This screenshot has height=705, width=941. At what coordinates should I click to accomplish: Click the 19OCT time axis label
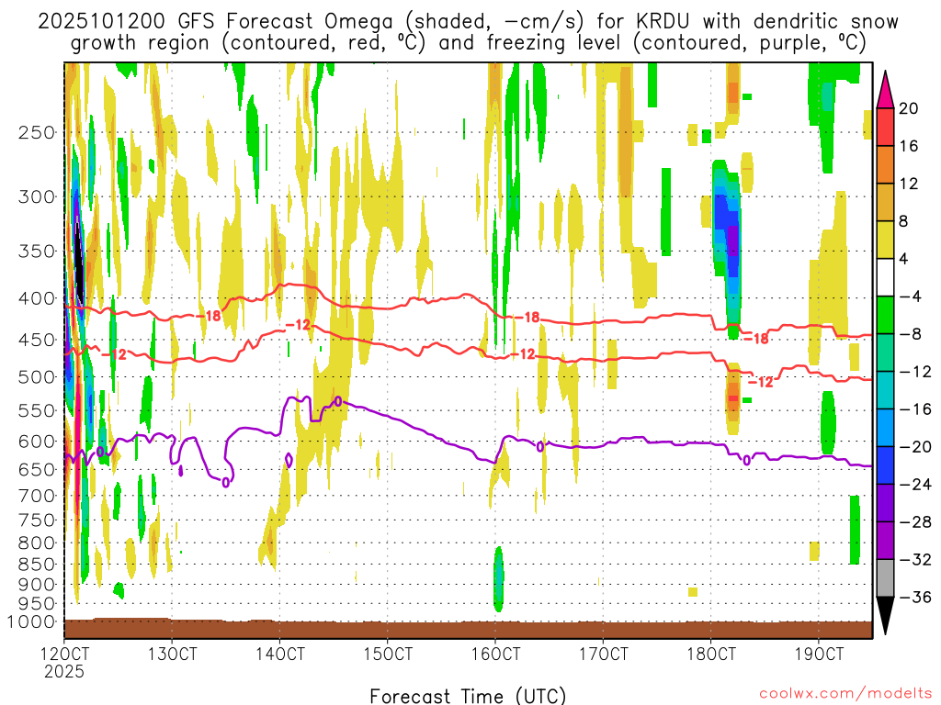819,654
